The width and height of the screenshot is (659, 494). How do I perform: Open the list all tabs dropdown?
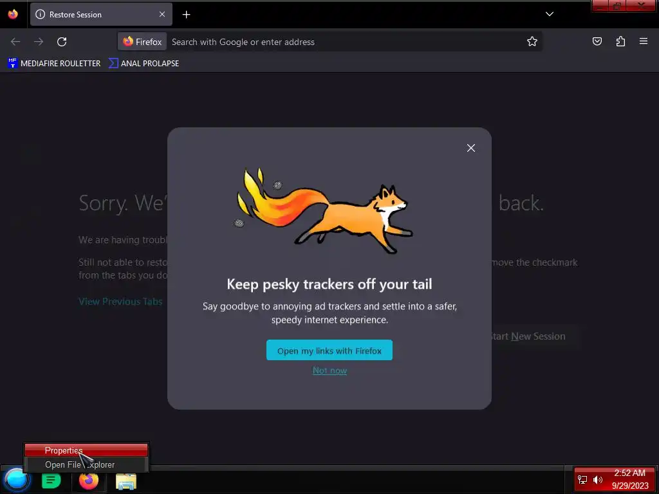click(x=550, y=14)
